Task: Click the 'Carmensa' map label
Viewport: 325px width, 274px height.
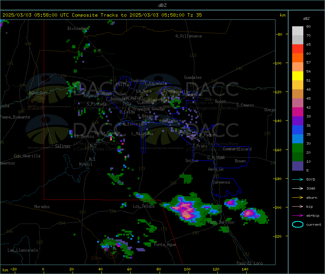Action: pos(221,182)
